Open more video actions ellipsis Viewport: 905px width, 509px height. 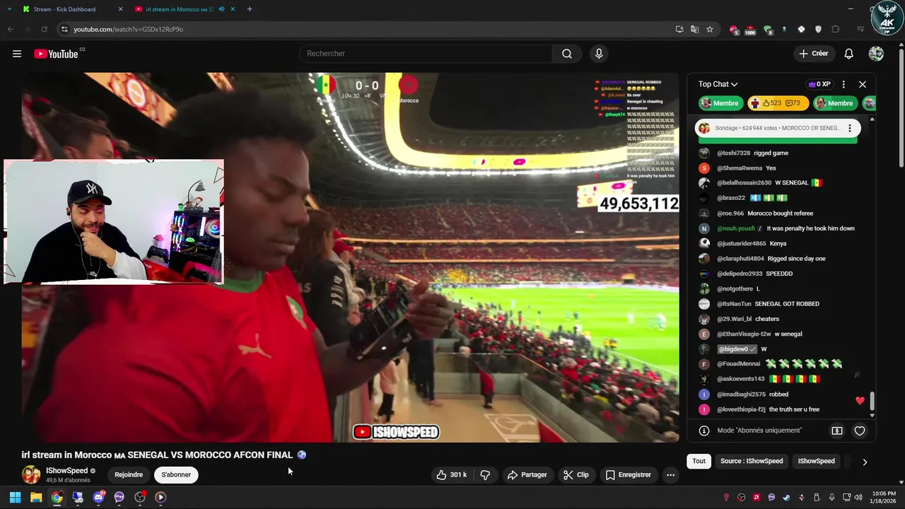click(670, 475)
